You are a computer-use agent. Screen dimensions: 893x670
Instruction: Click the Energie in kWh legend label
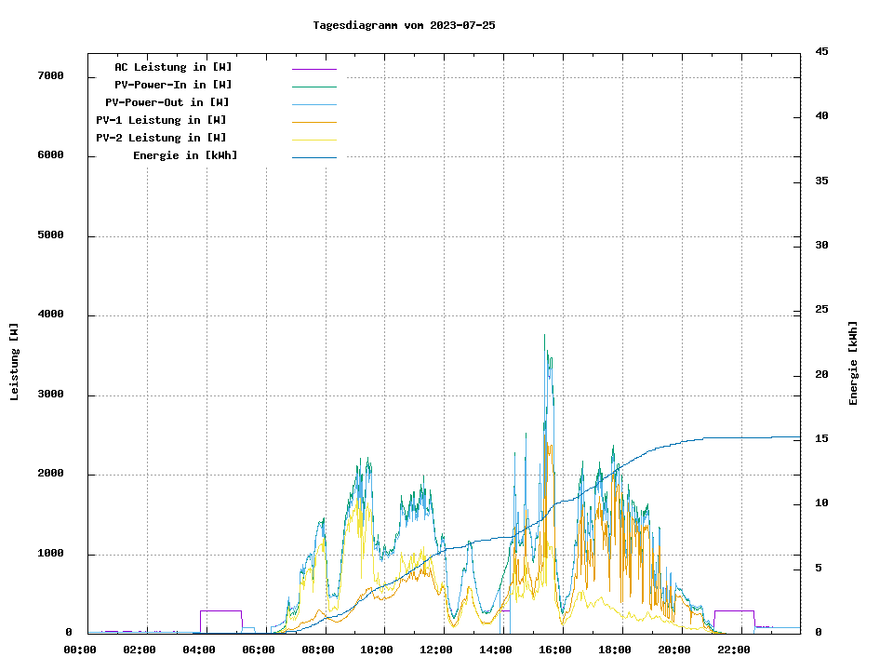coord(185,155)
